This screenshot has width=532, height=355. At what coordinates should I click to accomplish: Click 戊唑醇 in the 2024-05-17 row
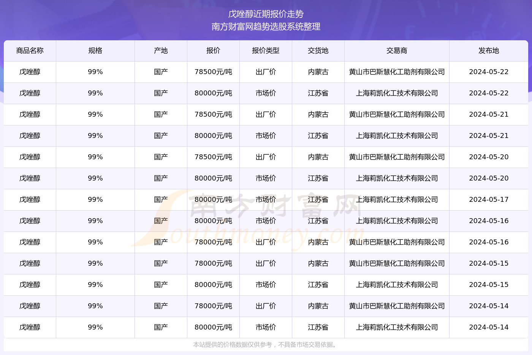(30, 200)
